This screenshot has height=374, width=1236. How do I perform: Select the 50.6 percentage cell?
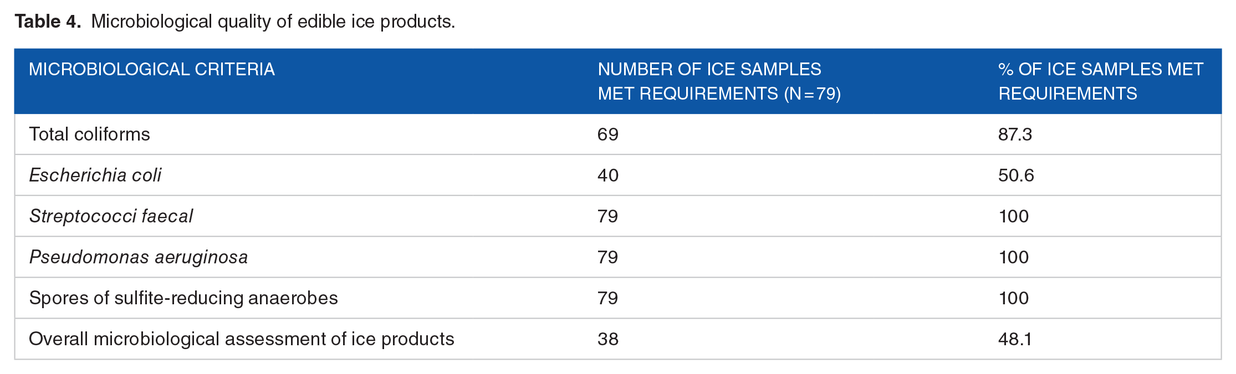point(1016,175)
